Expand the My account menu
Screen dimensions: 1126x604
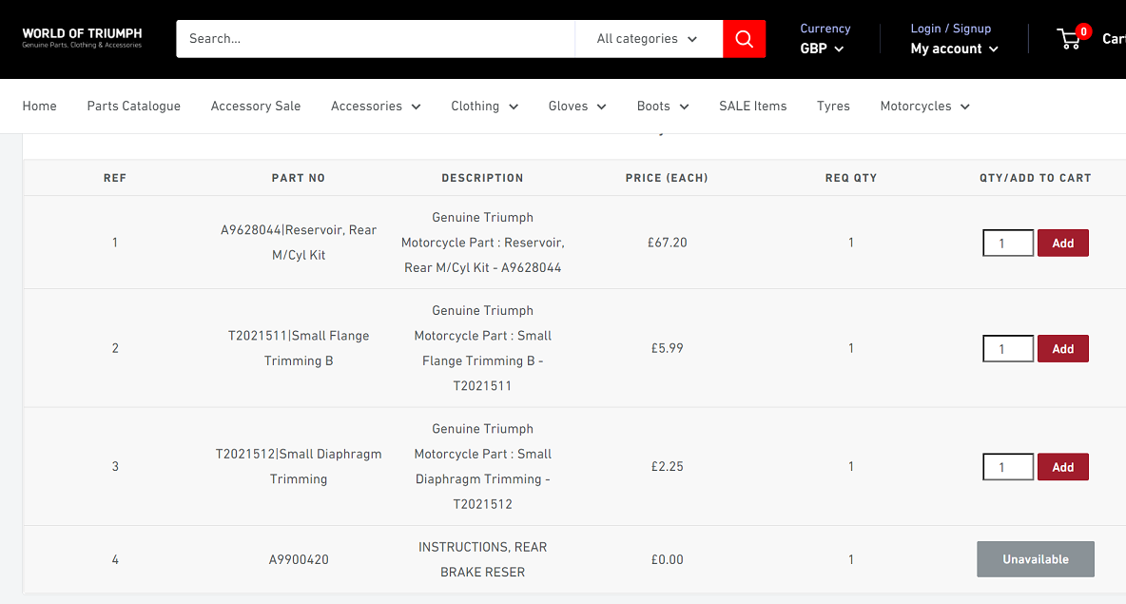tap(954, 49)
